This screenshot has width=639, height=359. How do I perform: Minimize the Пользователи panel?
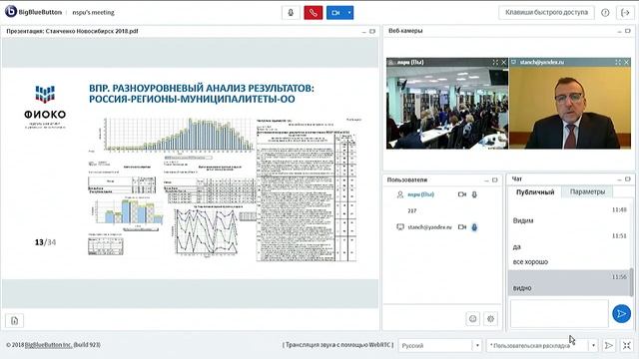[x=486, y=179]
